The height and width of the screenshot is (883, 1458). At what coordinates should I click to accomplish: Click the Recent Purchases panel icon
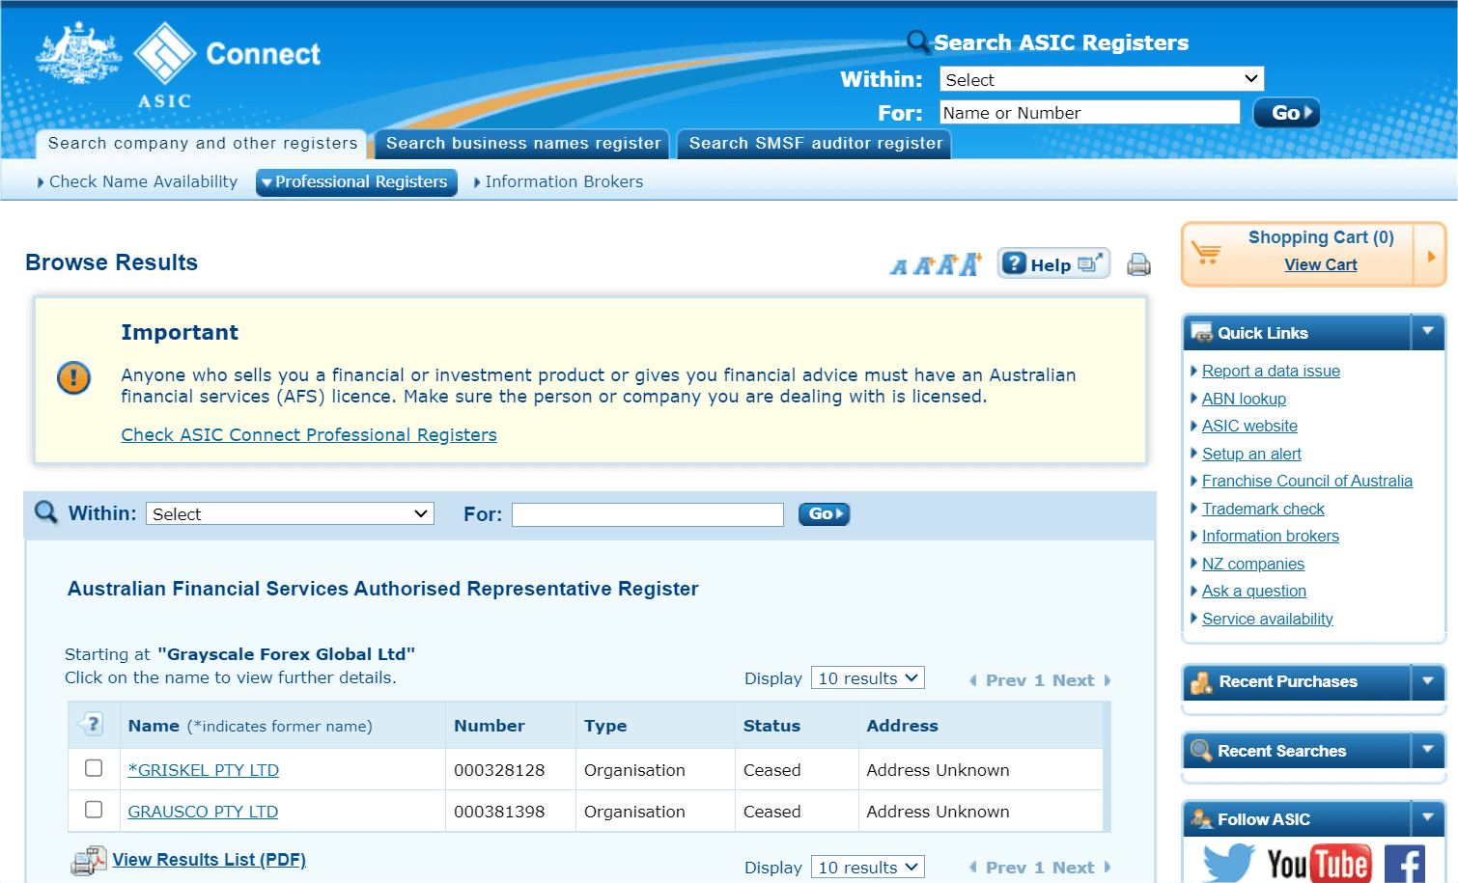coord(1202,682)
